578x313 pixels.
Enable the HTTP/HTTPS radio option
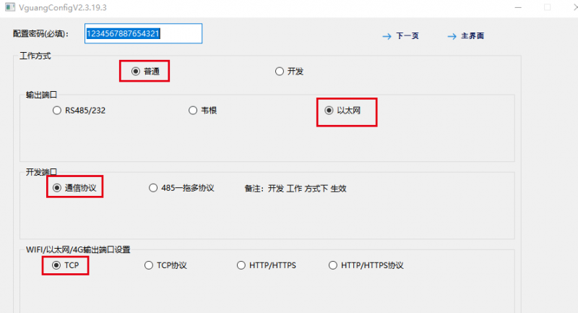pyautogui.click(x=242, y=265)
